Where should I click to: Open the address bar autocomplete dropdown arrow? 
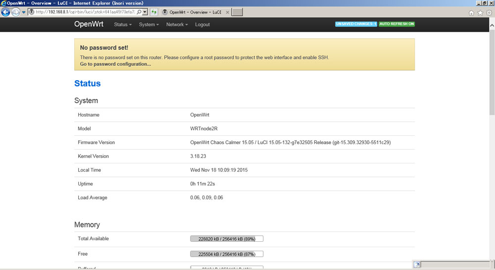[x=145, y=12]
